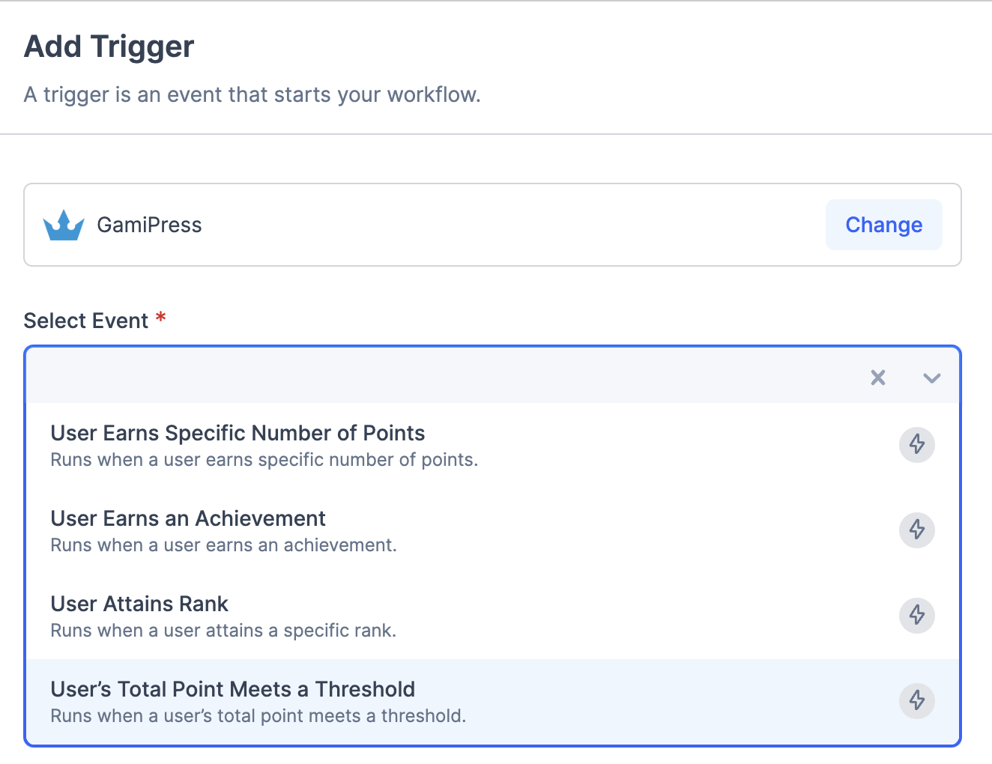The height and width of the screenshot is (764, 992).
Task: Click the GamiPress app name
Action: [x=149, y=225]
